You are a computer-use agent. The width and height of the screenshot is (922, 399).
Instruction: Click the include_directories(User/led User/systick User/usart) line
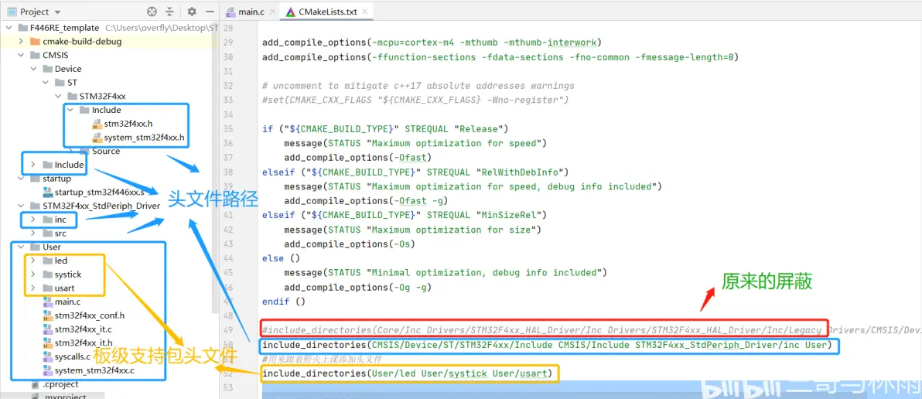click(x=408, y=373)
